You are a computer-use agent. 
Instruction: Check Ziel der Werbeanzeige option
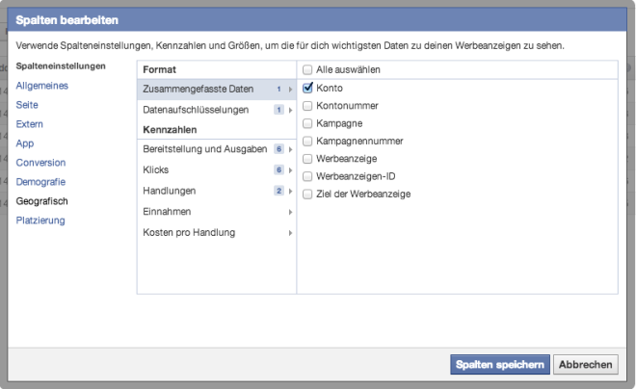point(307,194)
